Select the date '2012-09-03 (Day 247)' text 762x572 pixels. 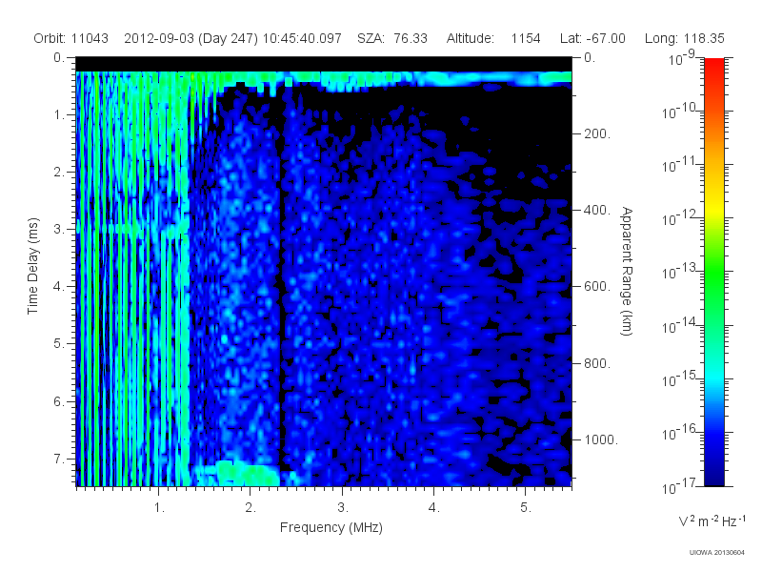click(191, 38)
